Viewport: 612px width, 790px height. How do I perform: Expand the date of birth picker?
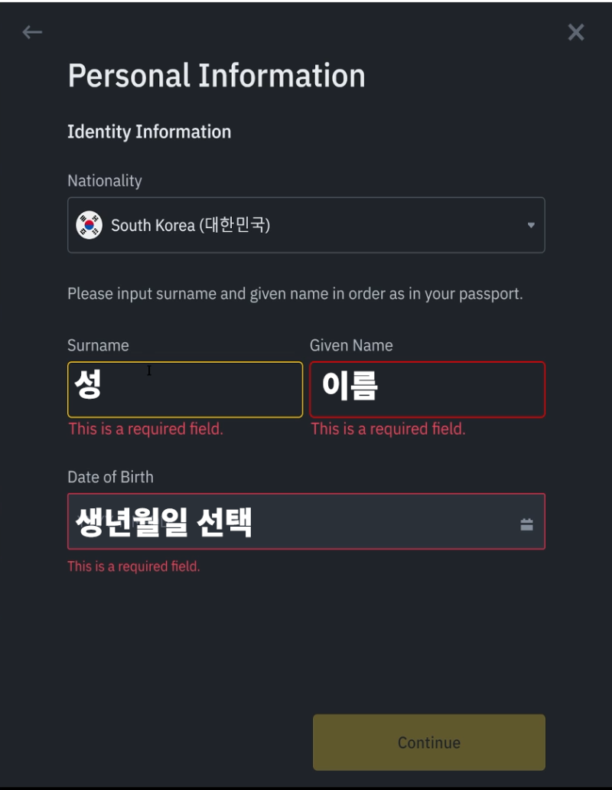click(306, 522)
